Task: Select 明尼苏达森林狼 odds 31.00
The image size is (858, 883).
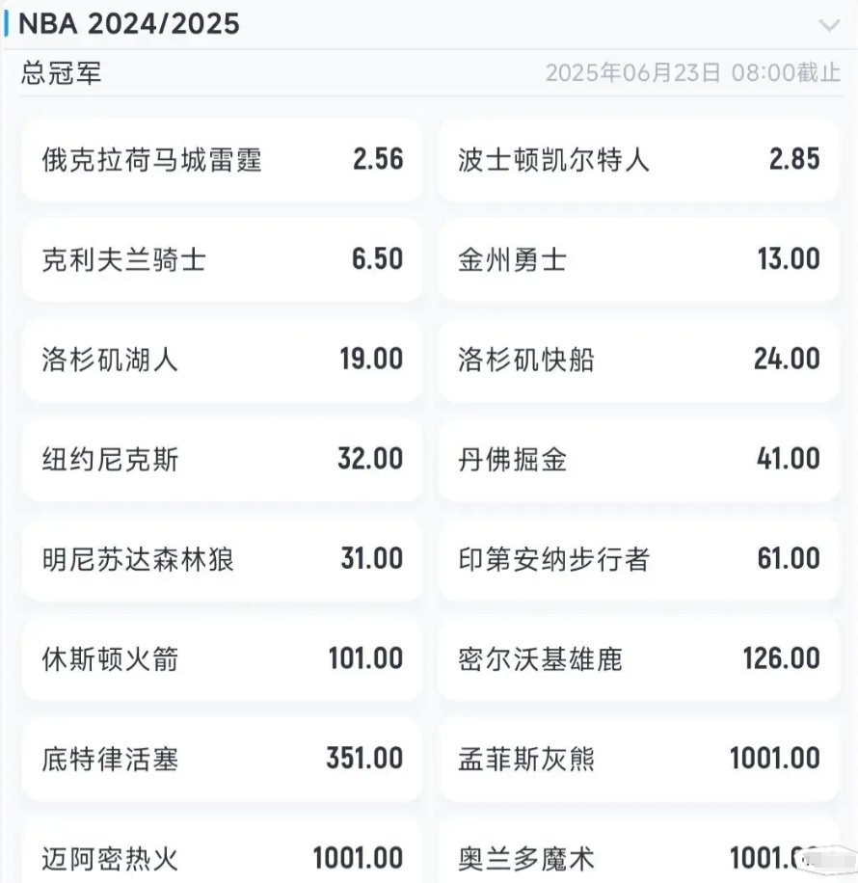Action: (x=223, y=559)
